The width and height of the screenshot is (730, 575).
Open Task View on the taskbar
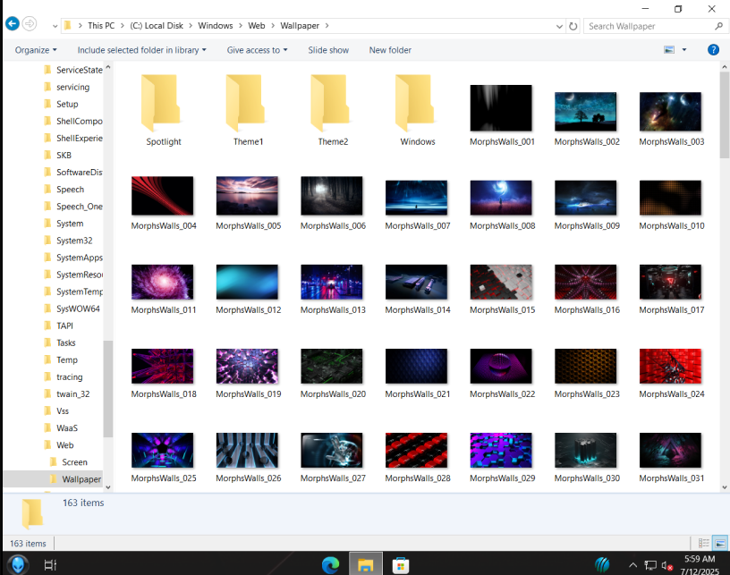[50, 565]
